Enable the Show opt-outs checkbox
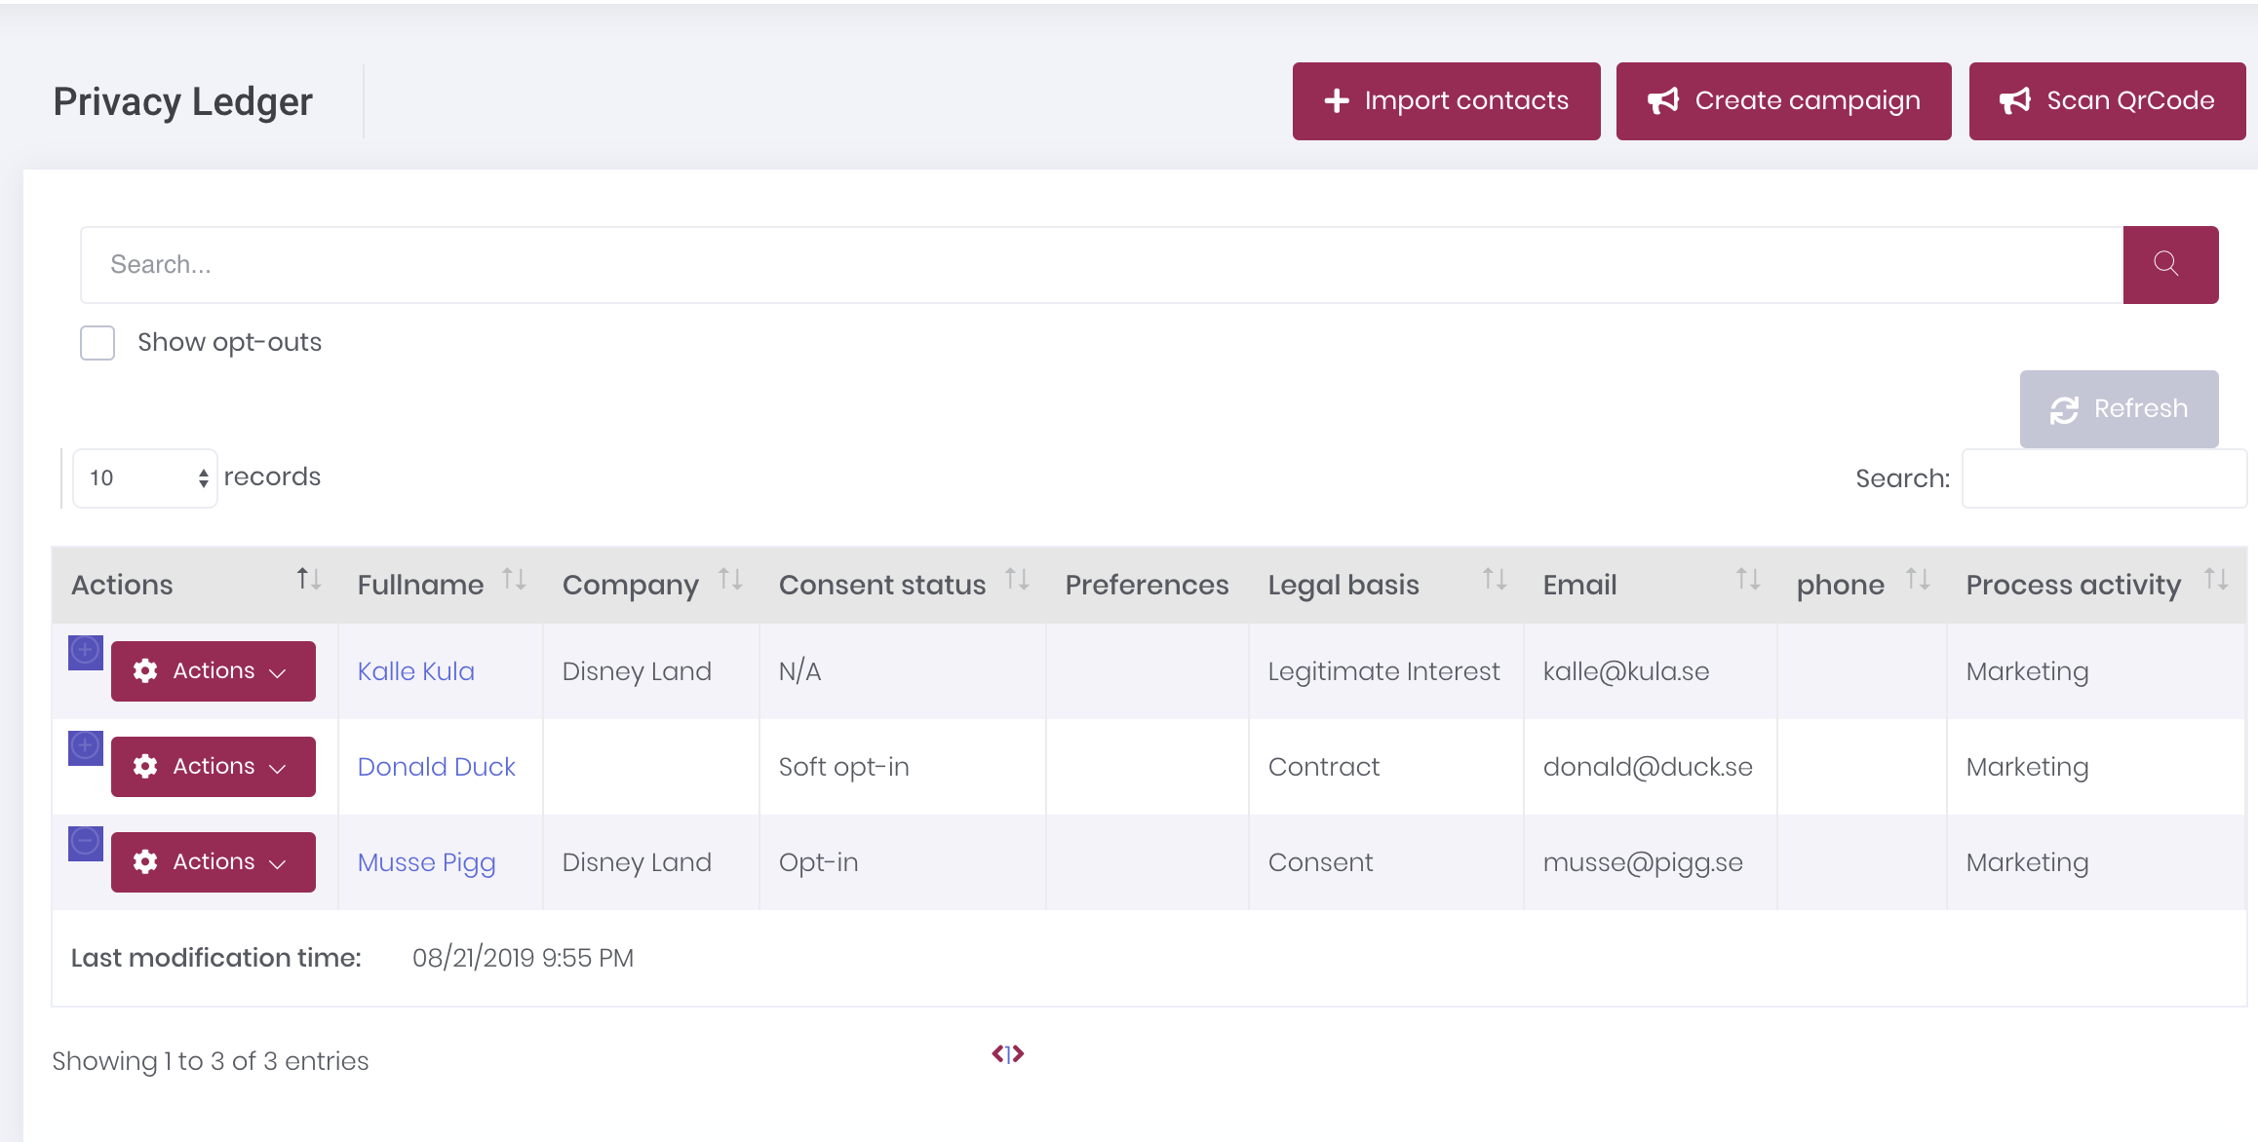This screenshot has height=1142, width=2258. pyautogui.click(x=97, y=343)
